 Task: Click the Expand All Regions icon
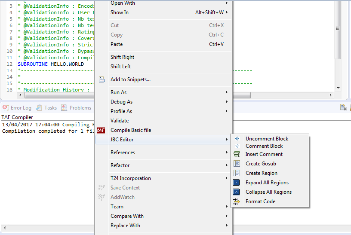pos(237,183)
